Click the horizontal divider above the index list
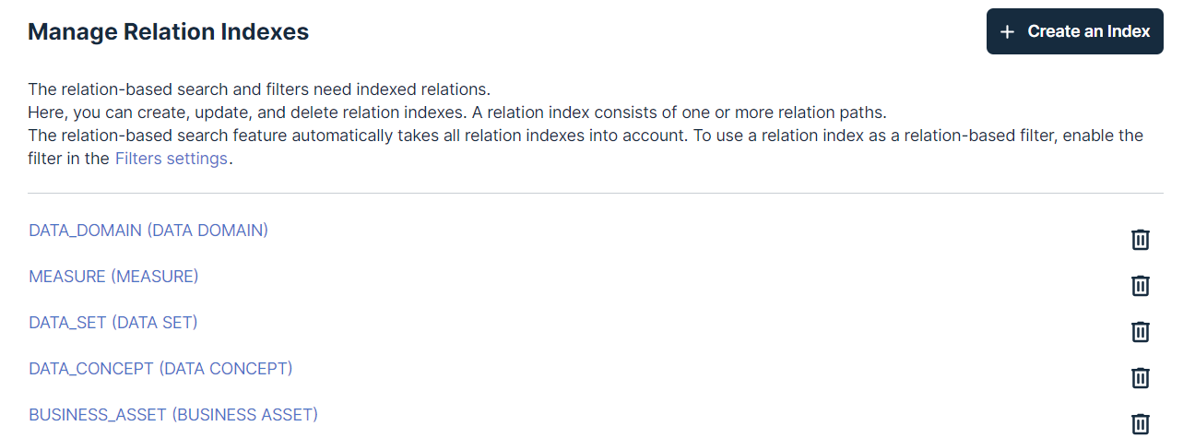1195x438 pixels. [596, 194]
